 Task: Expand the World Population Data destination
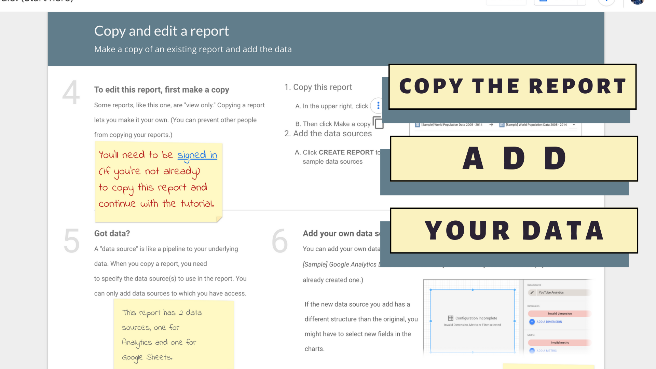tap(574, 124)
